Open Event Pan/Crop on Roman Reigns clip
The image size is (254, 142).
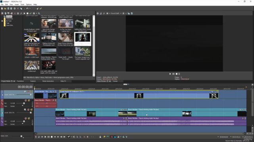pos(212,92)
